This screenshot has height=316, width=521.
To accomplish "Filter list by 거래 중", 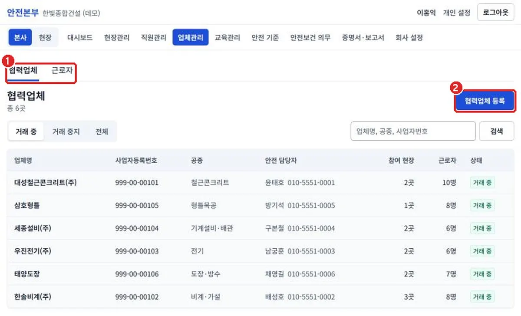I will point(26,132).
